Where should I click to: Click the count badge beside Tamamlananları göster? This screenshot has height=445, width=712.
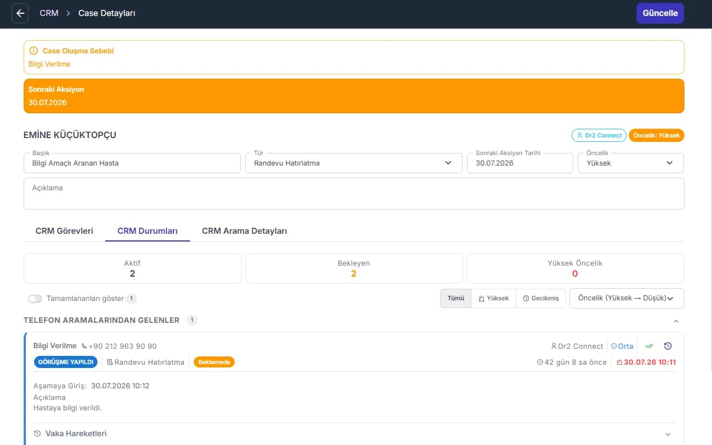pyautogui.click(x=131, y=299)
